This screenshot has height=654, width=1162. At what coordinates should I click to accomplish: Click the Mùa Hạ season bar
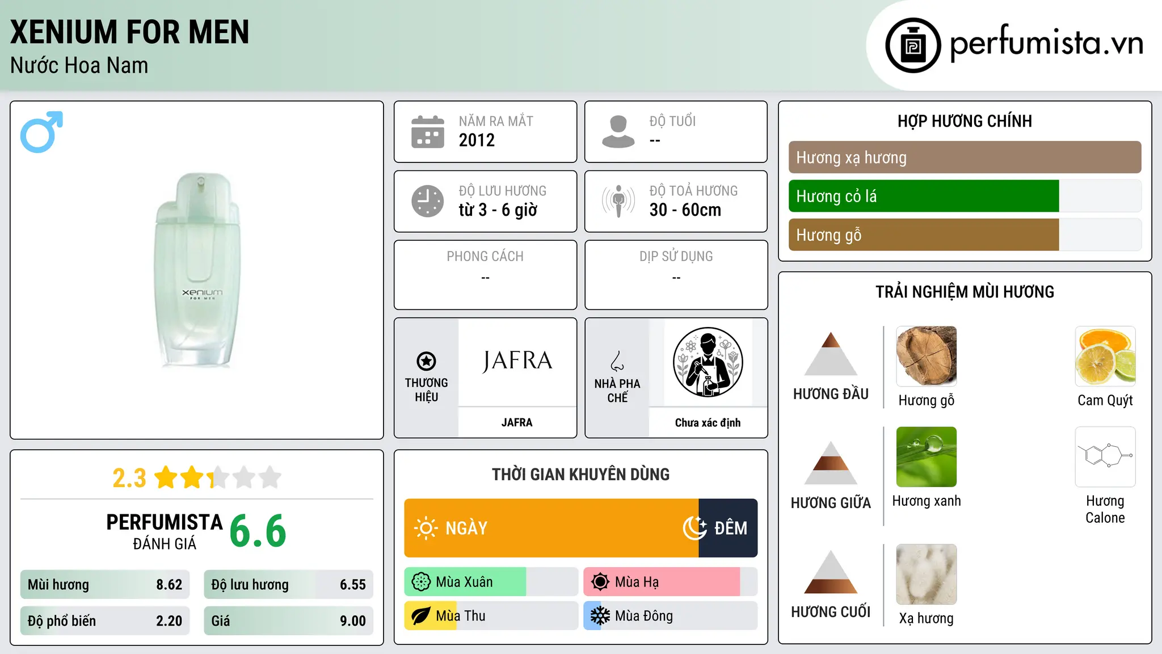[x=670, y=582]
